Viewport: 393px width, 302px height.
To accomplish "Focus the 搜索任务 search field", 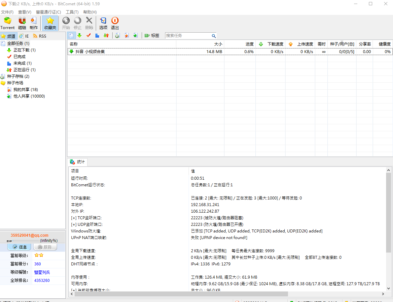I will 188,36.
